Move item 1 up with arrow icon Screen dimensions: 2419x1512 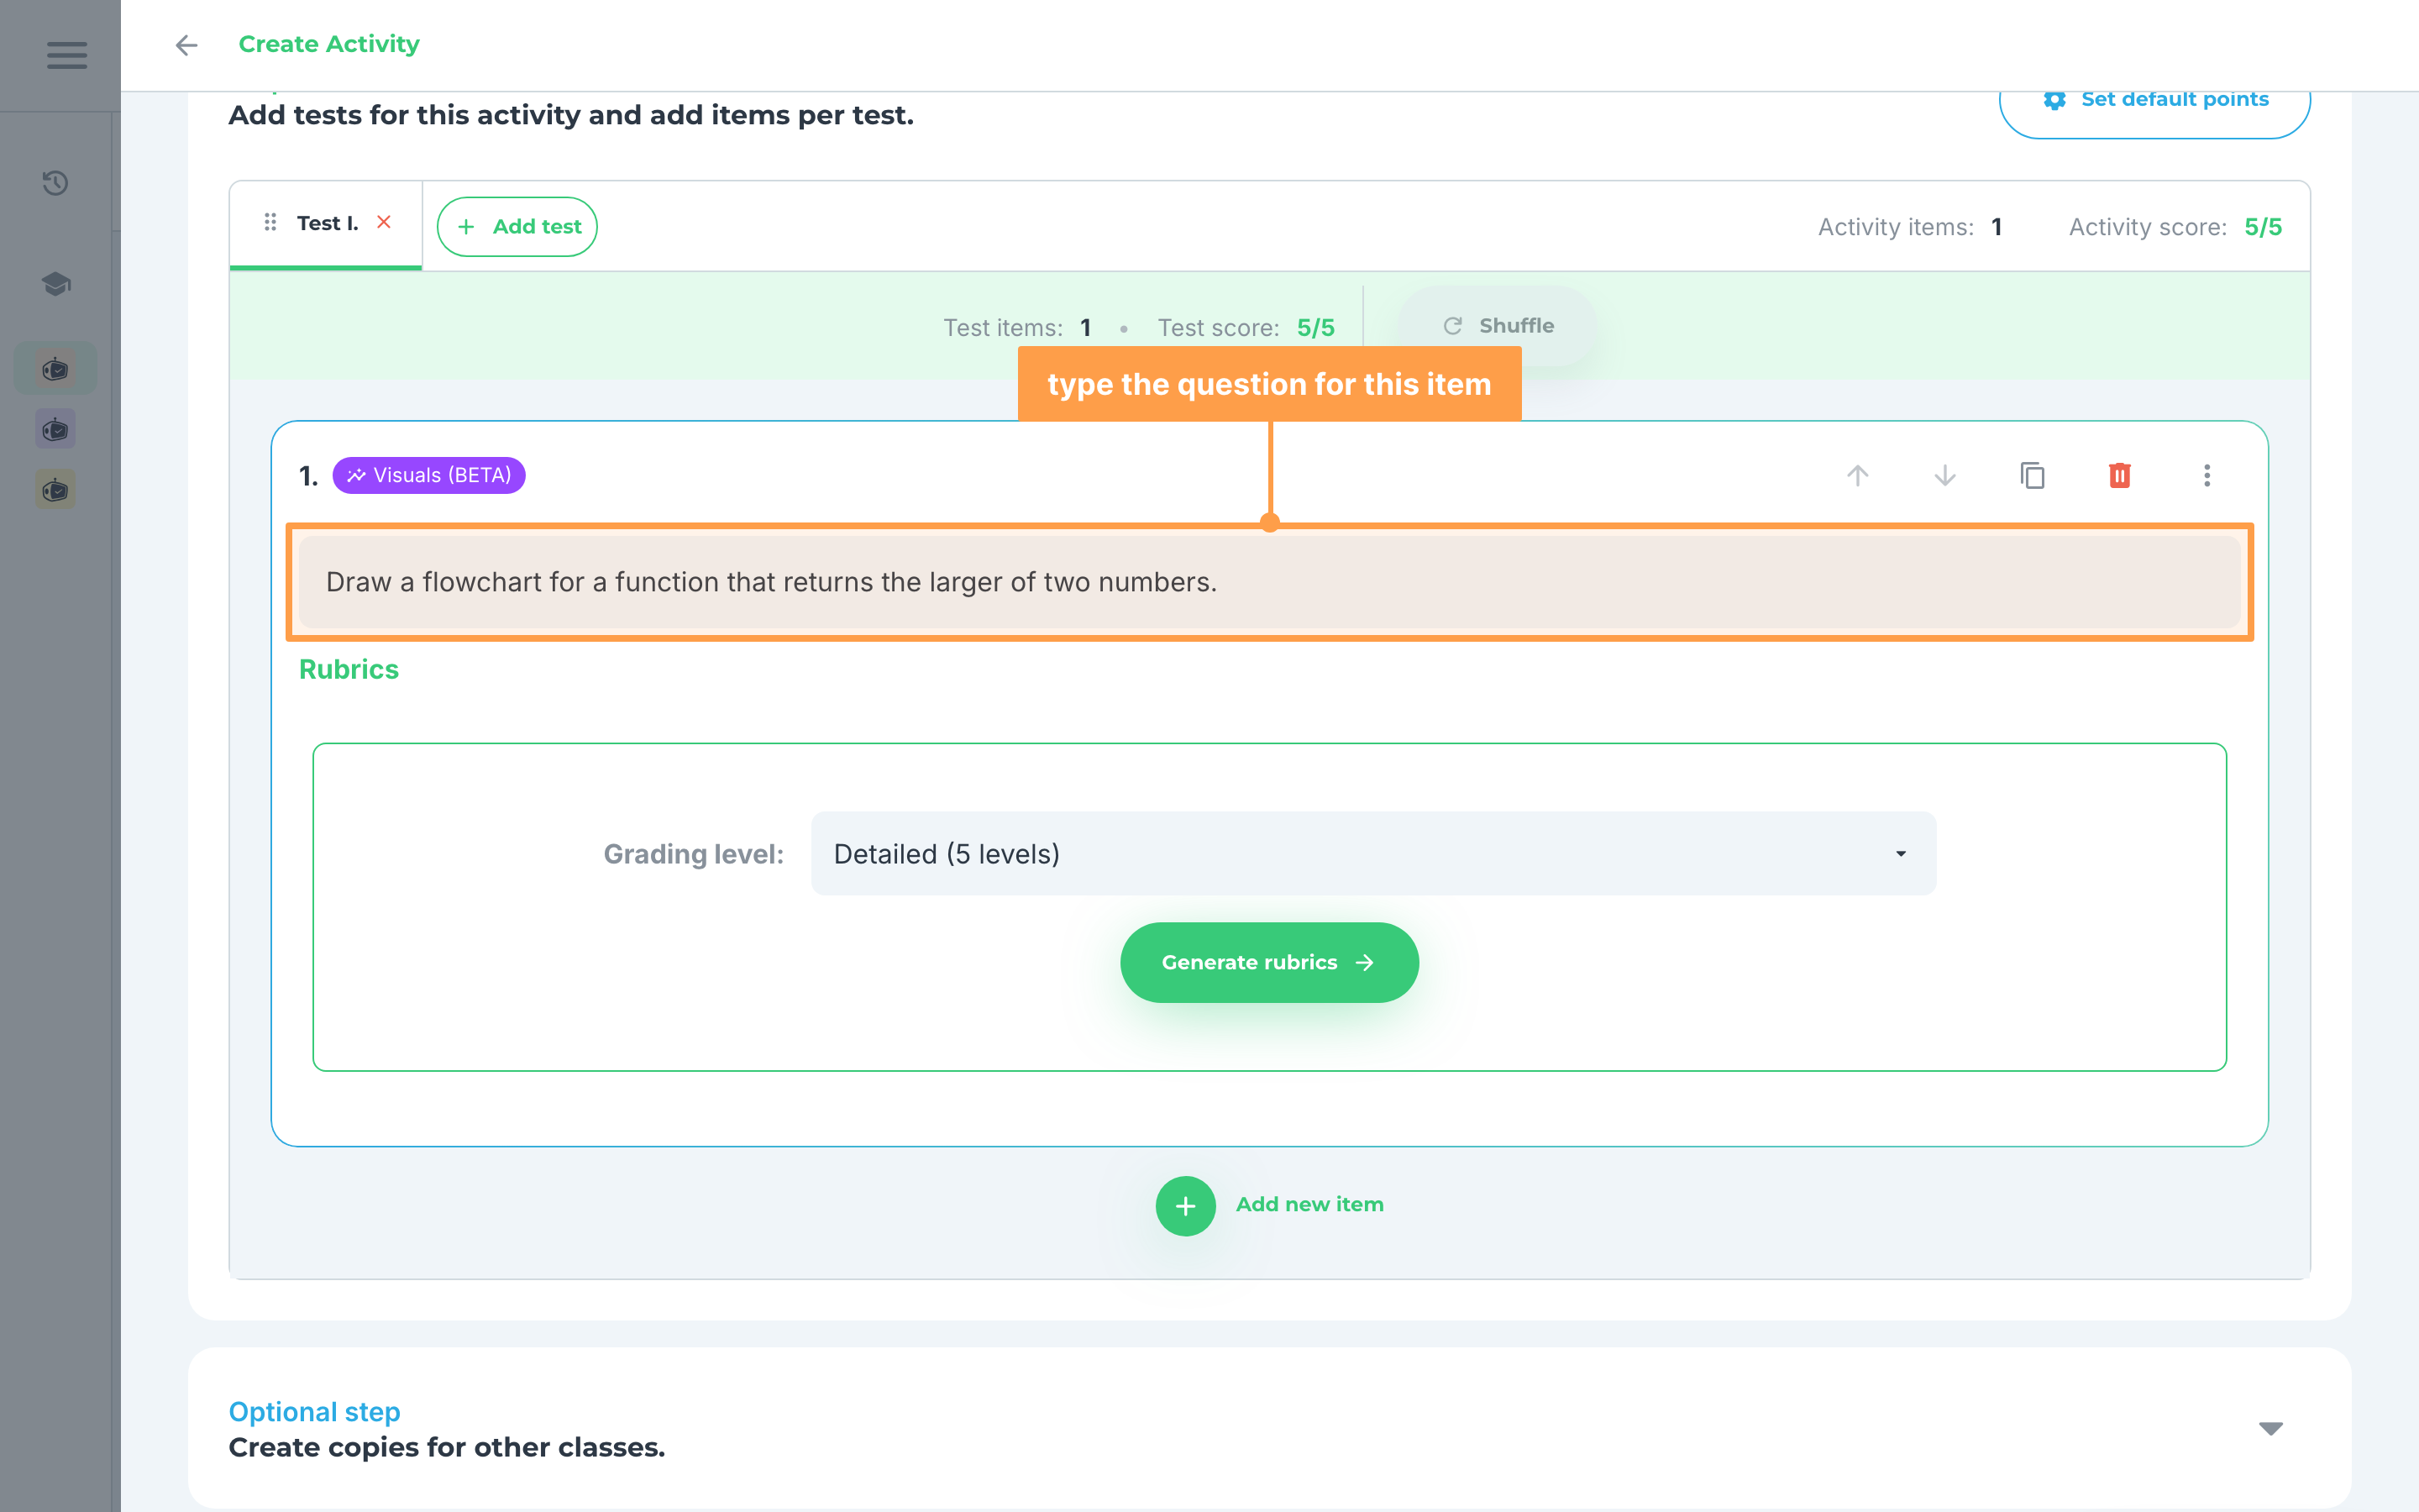click(1857, 475)
